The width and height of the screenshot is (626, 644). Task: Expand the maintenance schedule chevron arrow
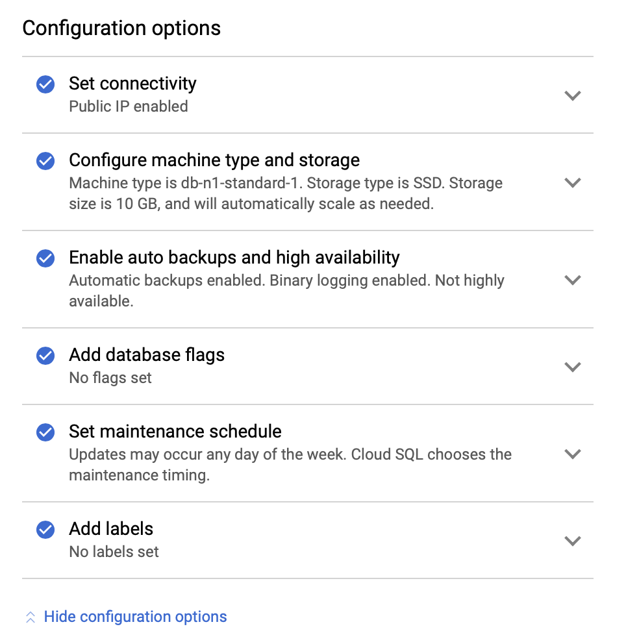pyautogui.click(x=573, y=454)
